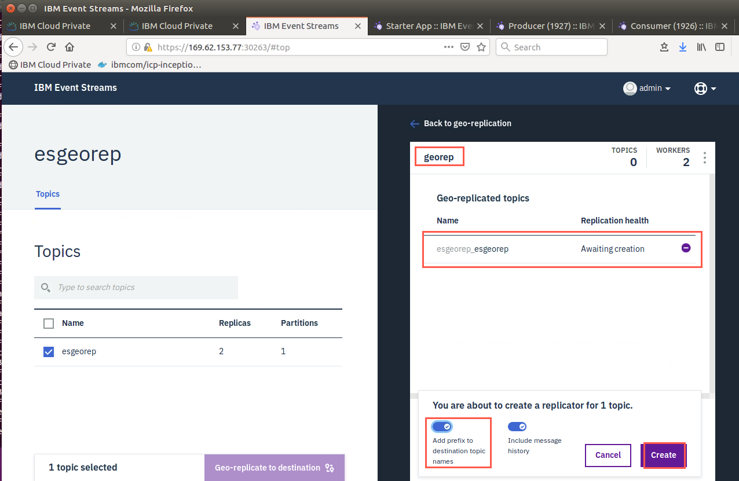Open the Firefox library icon
Screen dimensions: 739x481
701,47
